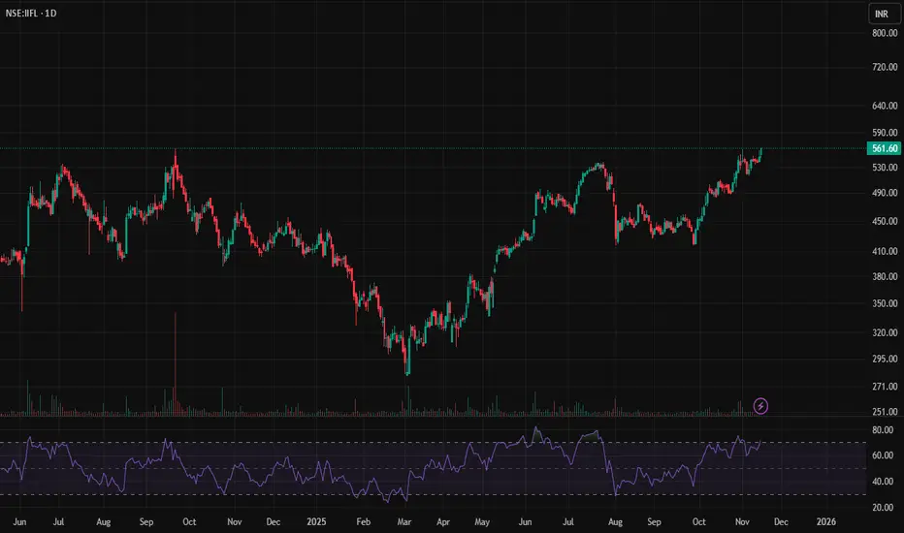Click the 720.00 price axis label
This screenshot has height=533, width=904.
pyautogui.click(x=883, y=67)
